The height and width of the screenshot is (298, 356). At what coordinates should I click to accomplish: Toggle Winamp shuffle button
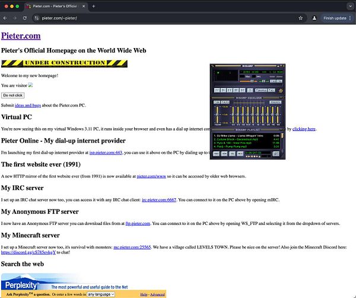[261, 90]
